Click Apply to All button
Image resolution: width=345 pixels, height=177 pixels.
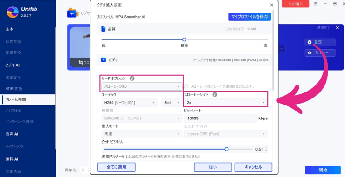pyautogui.click(x=117, y=167)
